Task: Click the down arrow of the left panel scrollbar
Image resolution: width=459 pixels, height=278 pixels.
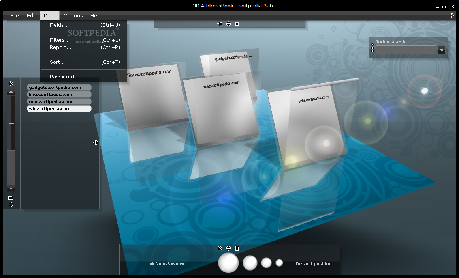Action: pos(11,189)
